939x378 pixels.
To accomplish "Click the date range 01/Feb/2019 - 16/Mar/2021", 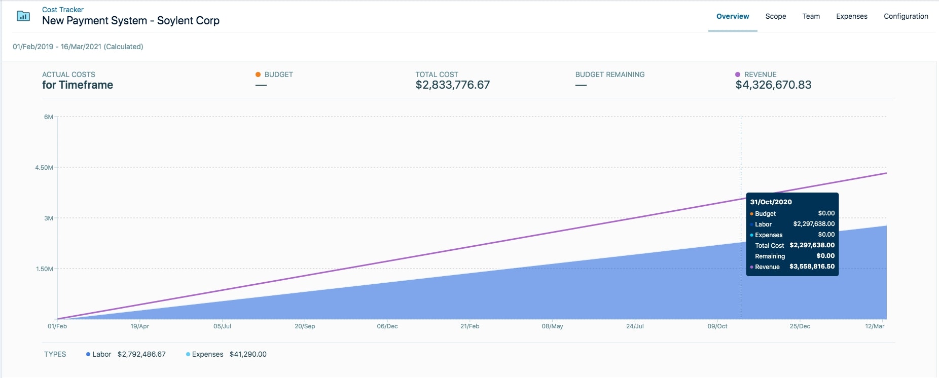I will click(x=78, y=47).
